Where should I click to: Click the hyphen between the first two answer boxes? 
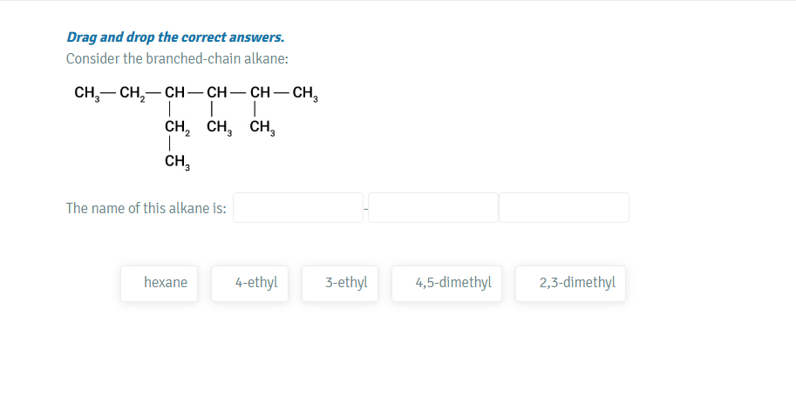coord(365,209)
